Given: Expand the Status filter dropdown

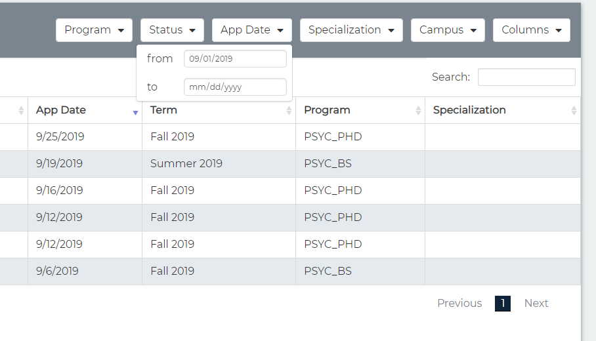Looking at the screenshot, I should (172, 30).
